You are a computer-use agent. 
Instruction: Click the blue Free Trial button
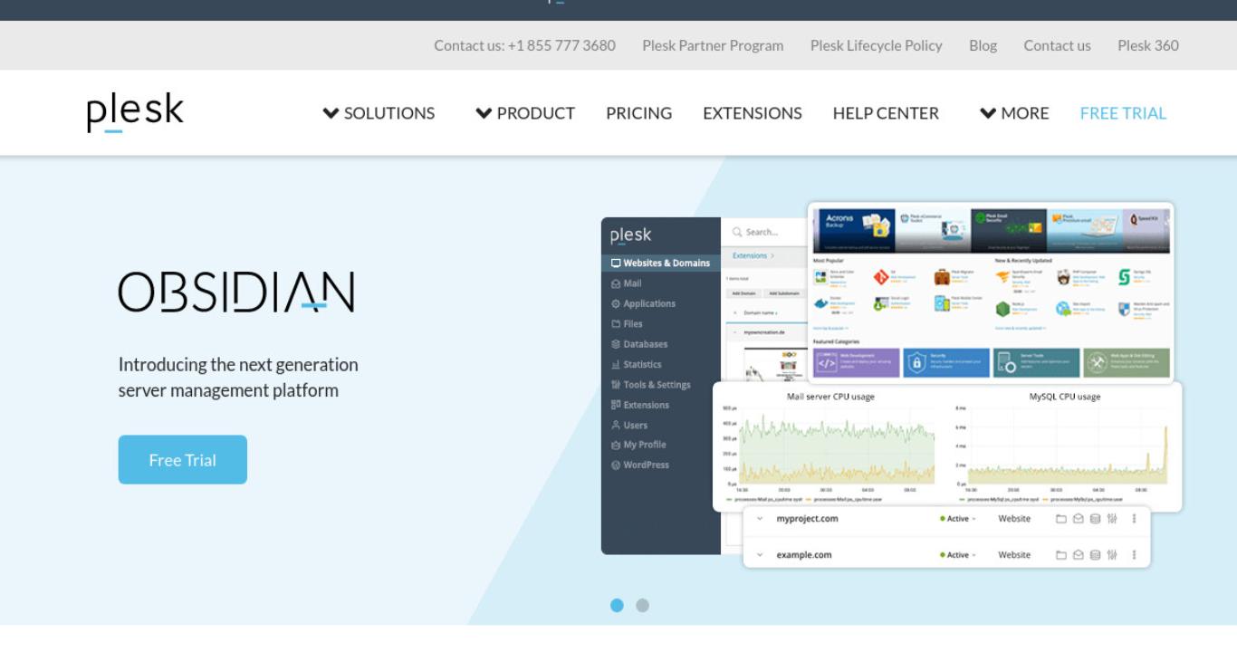(x=183, y=460)
